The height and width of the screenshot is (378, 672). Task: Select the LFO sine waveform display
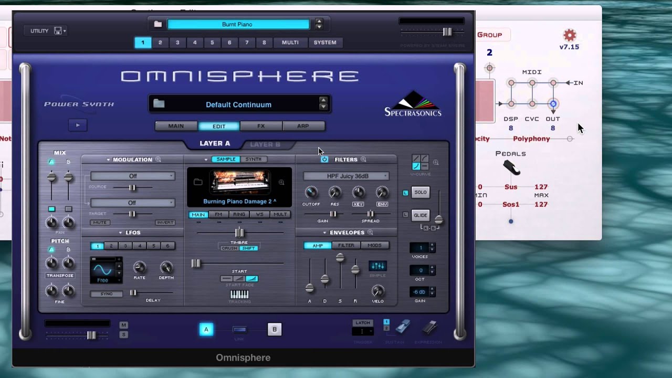pos(102,270)
